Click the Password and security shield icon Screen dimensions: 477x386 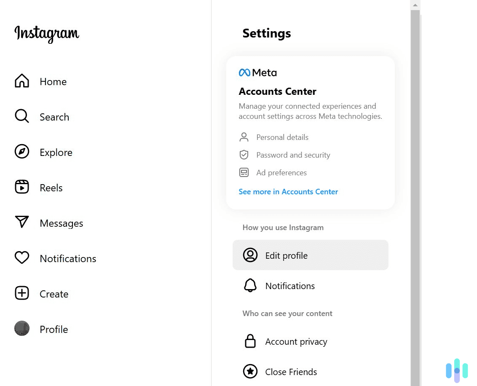244,155
